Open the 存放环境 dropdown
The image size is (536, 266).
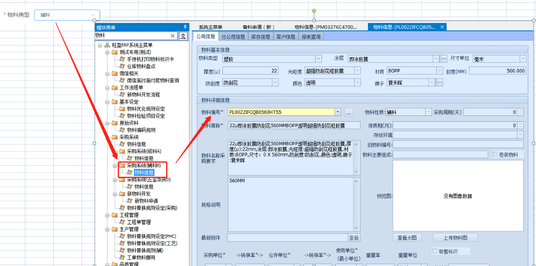(x=520, y=134)
